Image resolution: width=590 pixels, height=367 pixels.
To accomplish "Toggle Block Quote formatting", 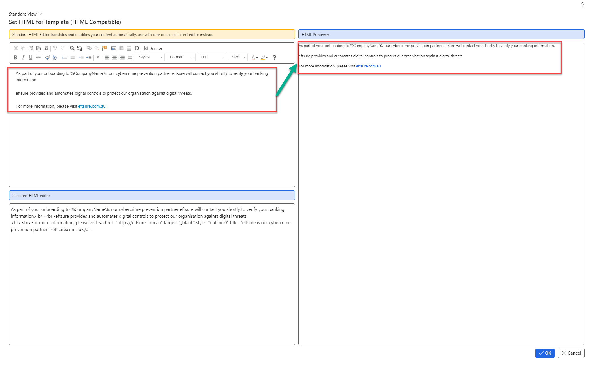I will (x=98, y=57).
